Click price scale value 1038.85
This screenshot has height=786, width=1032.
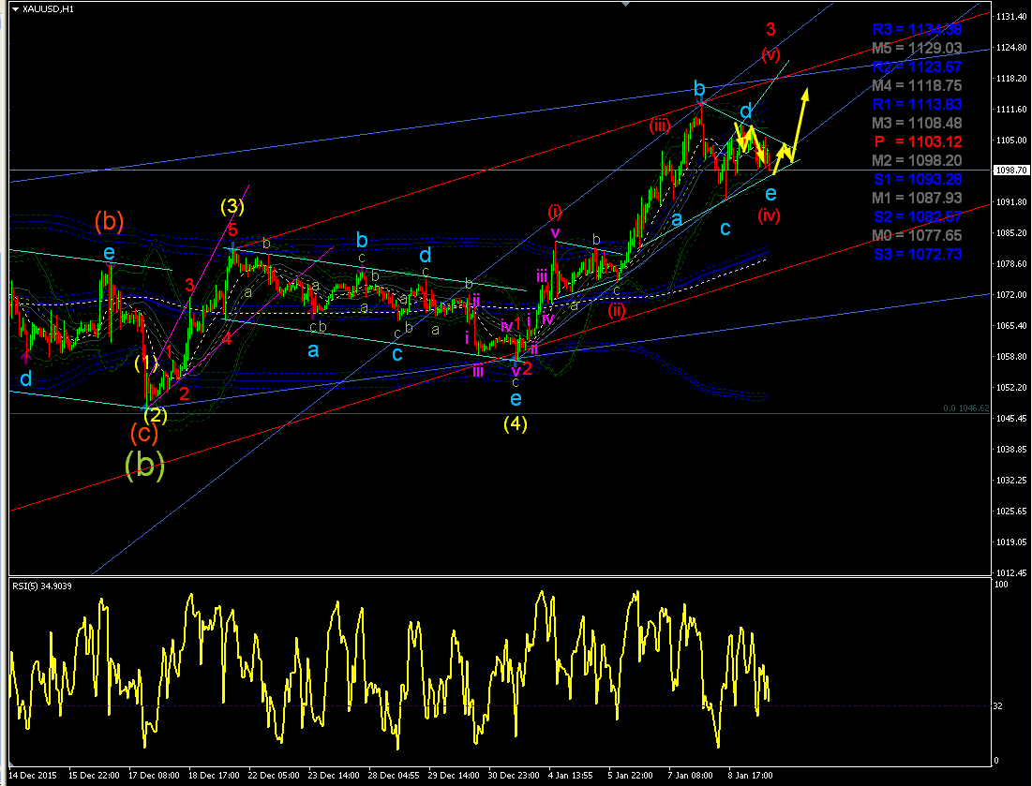(x=1011, y=450)
